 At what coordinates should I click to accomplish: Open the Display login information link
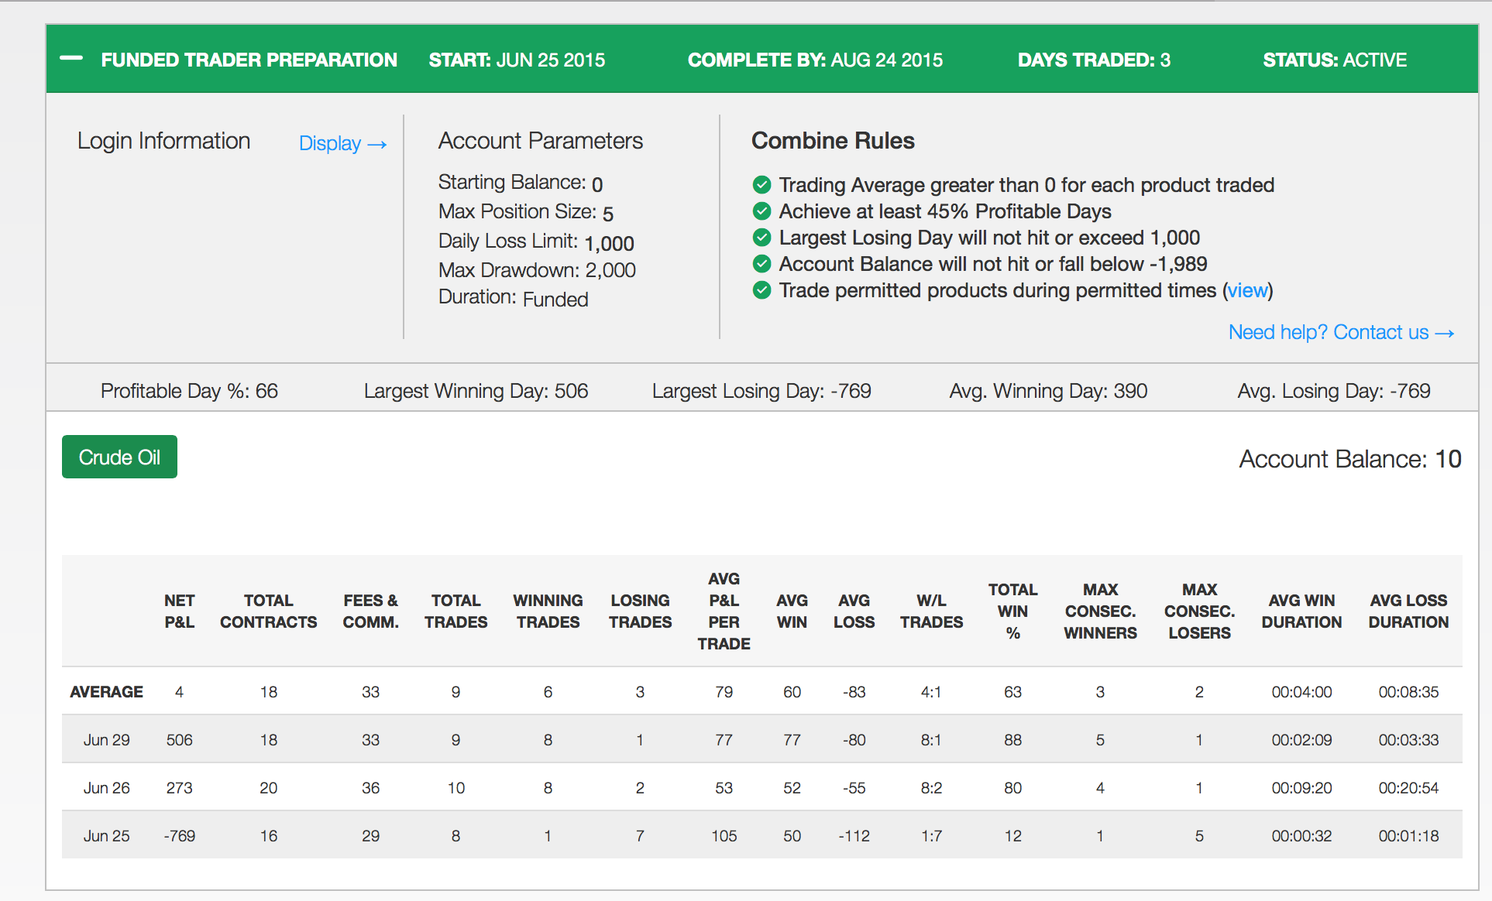pos(342,144)
